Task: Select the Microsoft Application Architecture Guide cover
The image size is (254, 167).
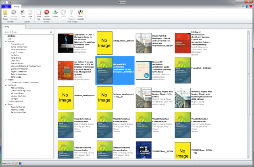Action: (x=144, y=70)
